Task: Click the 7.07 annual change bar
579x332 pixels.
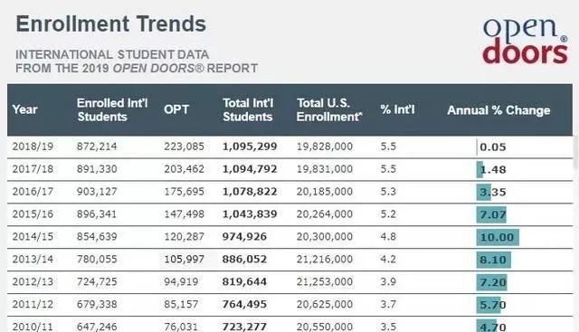Action: click(491, 214)
